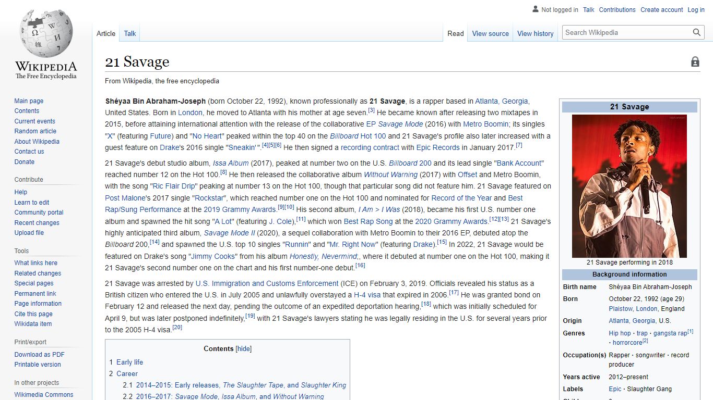Open horrorcore genre link
Screen dimensions: 713x400
[x=627, y=343]
